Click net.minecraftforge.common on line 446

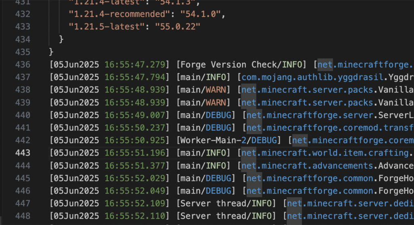tap(310, 191)
